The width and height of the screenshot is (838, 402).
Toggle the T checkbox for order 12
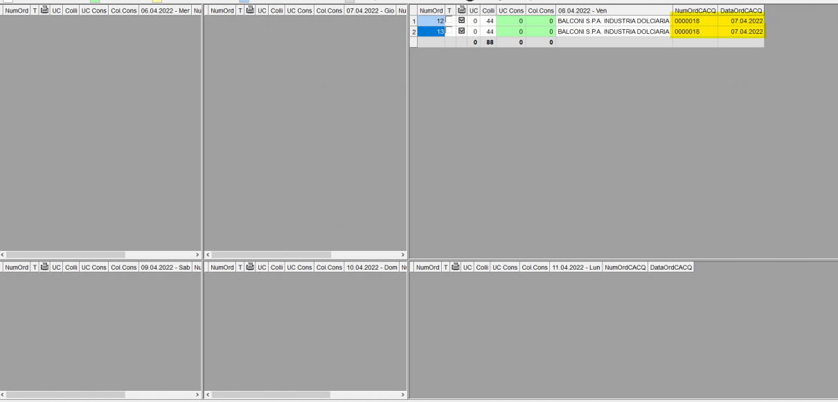pos(449,21)
